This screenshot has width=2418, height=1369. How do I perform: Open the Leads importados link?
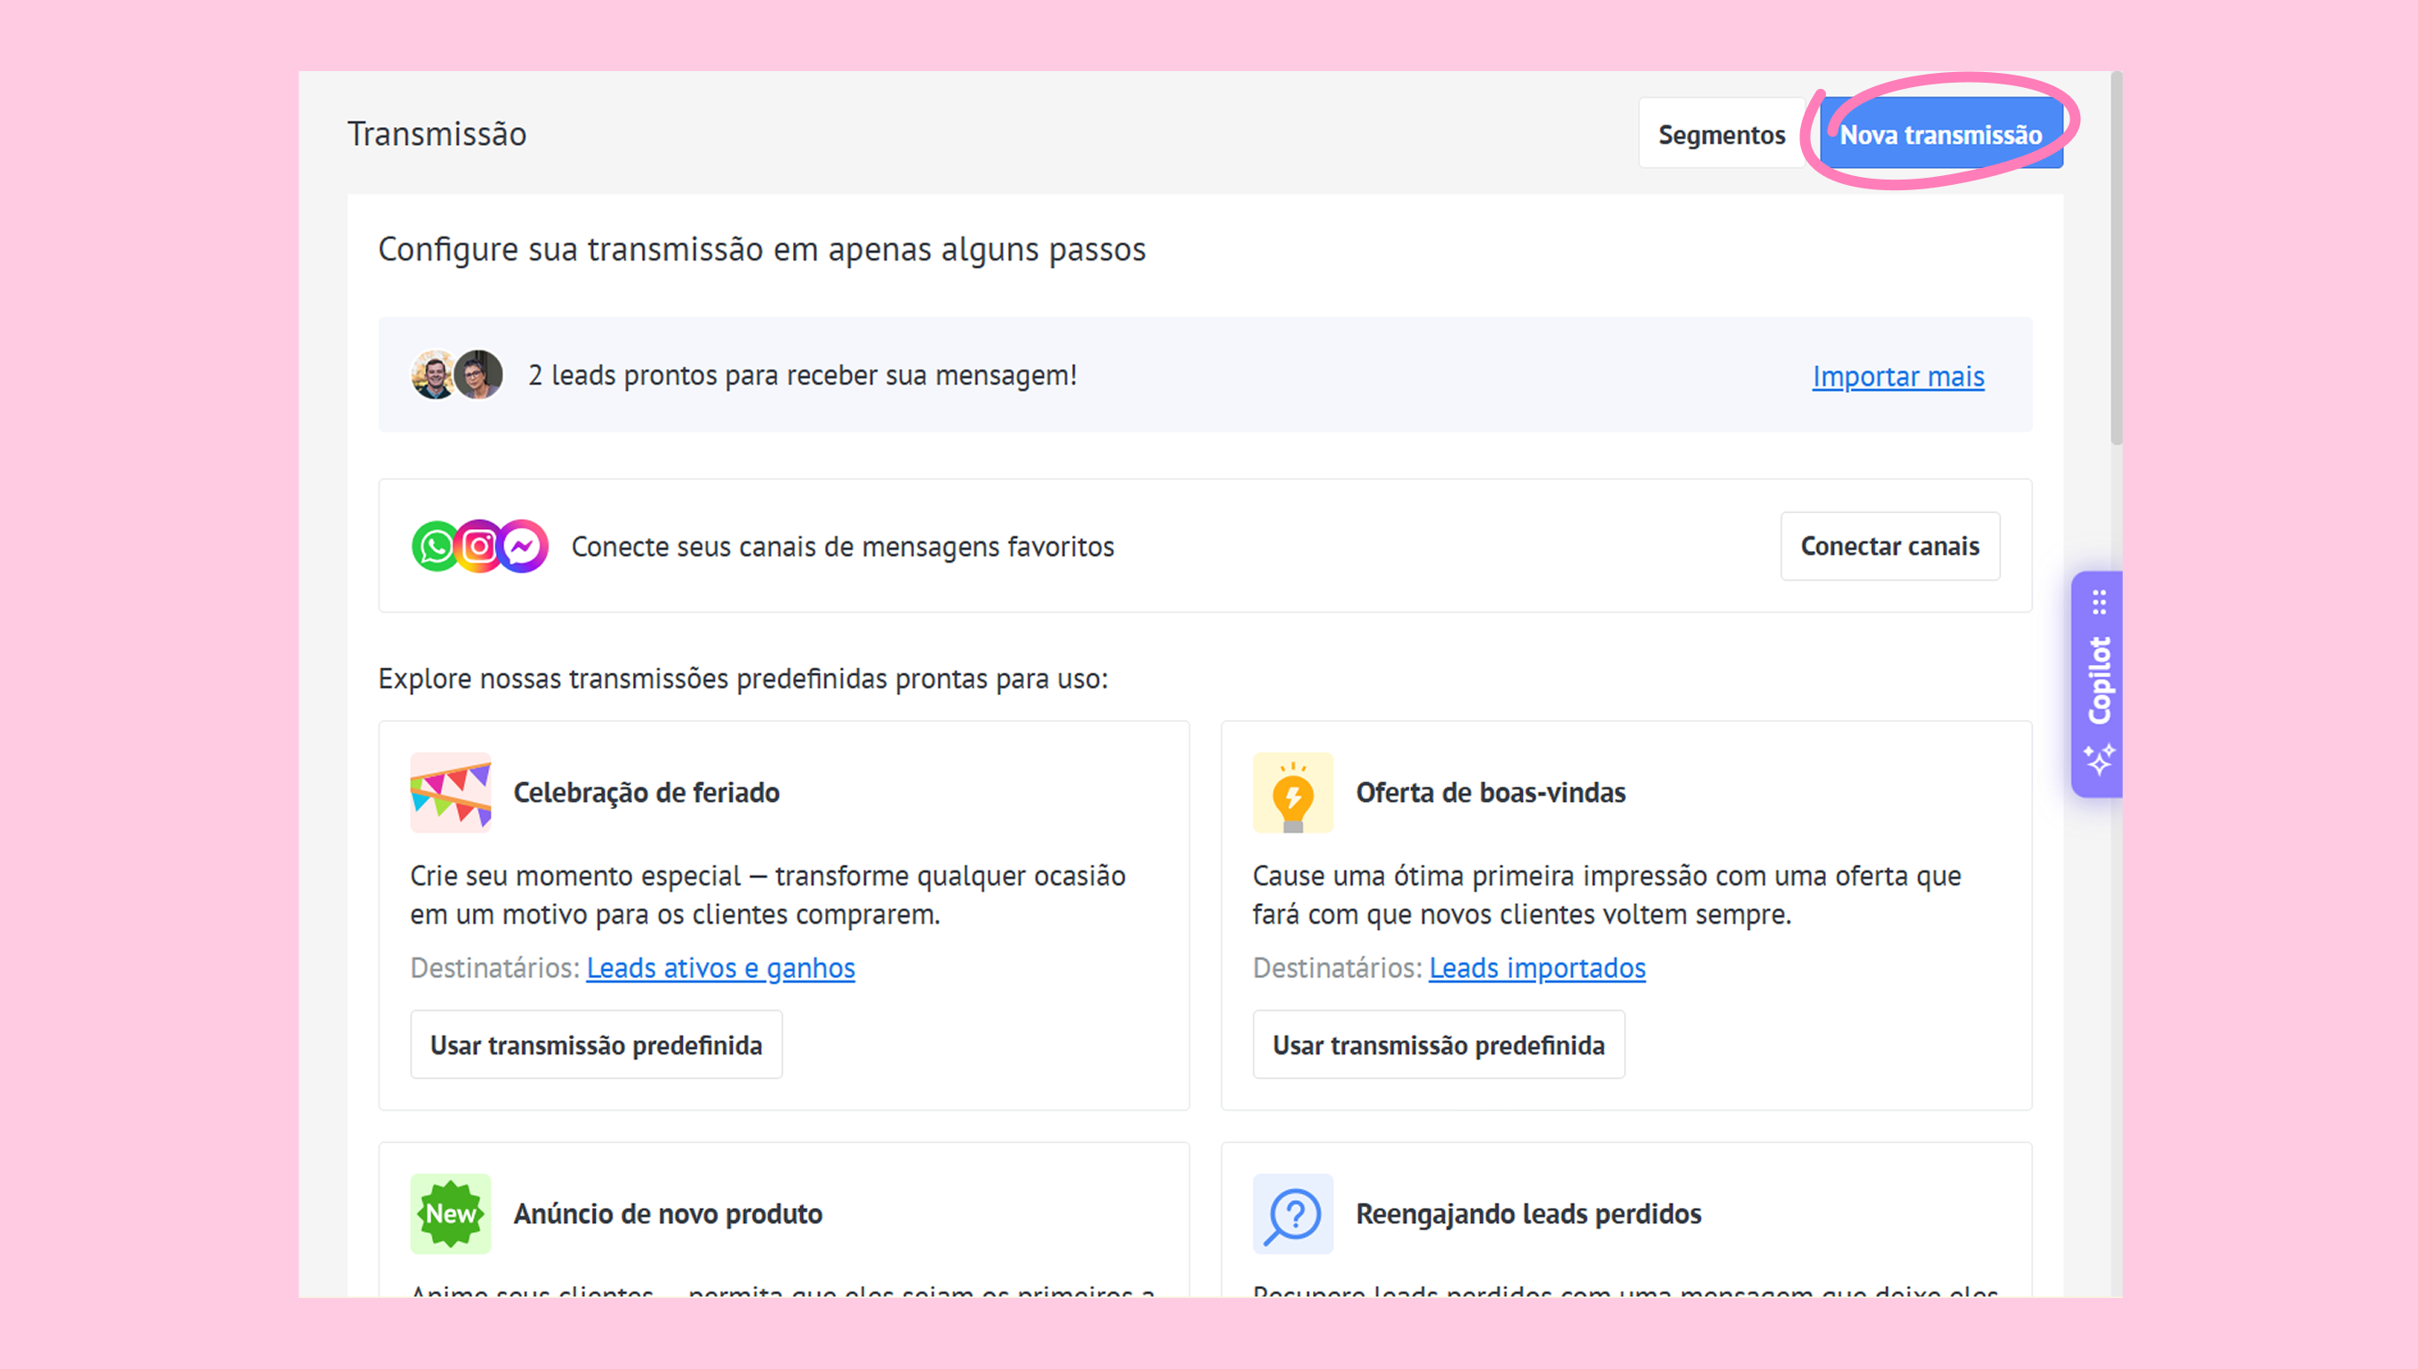pyautogui.click(x=1536, y=967)
